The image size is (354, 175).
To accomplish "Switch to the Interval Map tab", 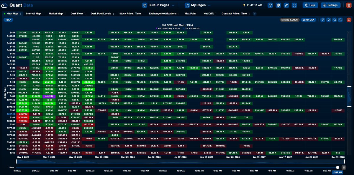I will (33, 14).
